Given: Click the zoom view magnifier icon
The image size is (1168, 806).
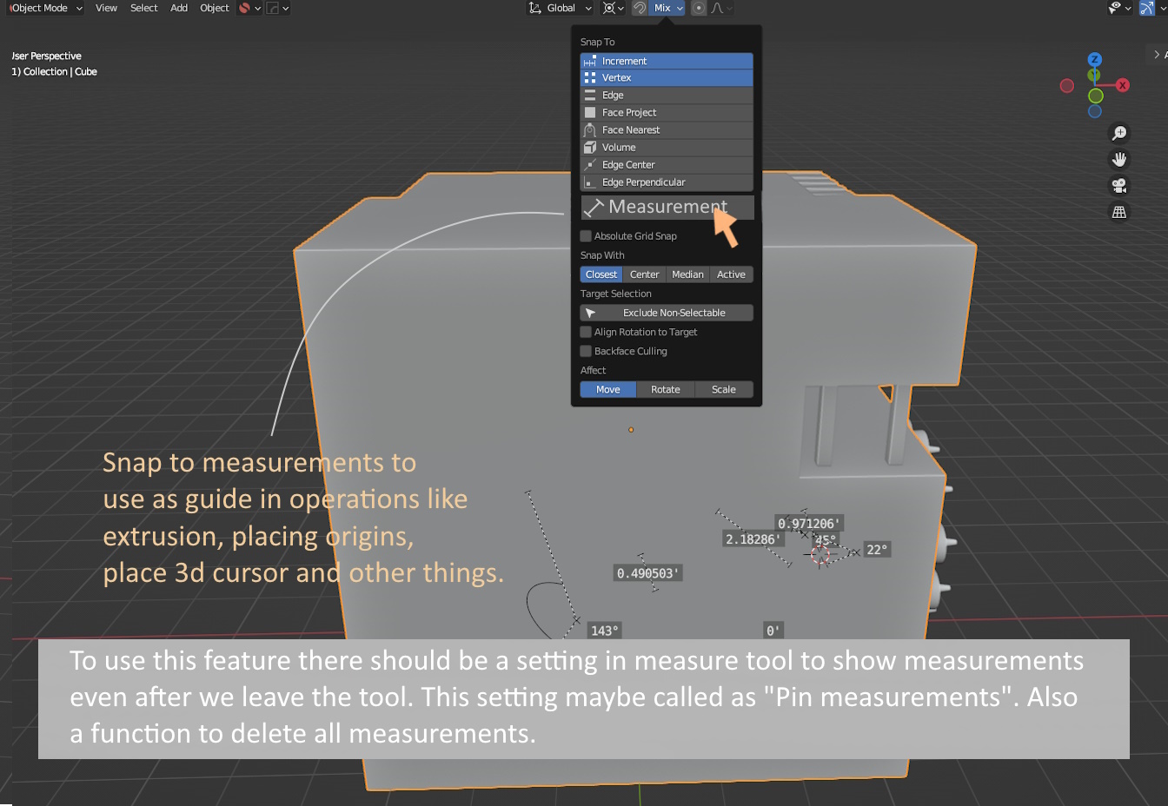Looking at the screenshot, I should pos(1119,133).
